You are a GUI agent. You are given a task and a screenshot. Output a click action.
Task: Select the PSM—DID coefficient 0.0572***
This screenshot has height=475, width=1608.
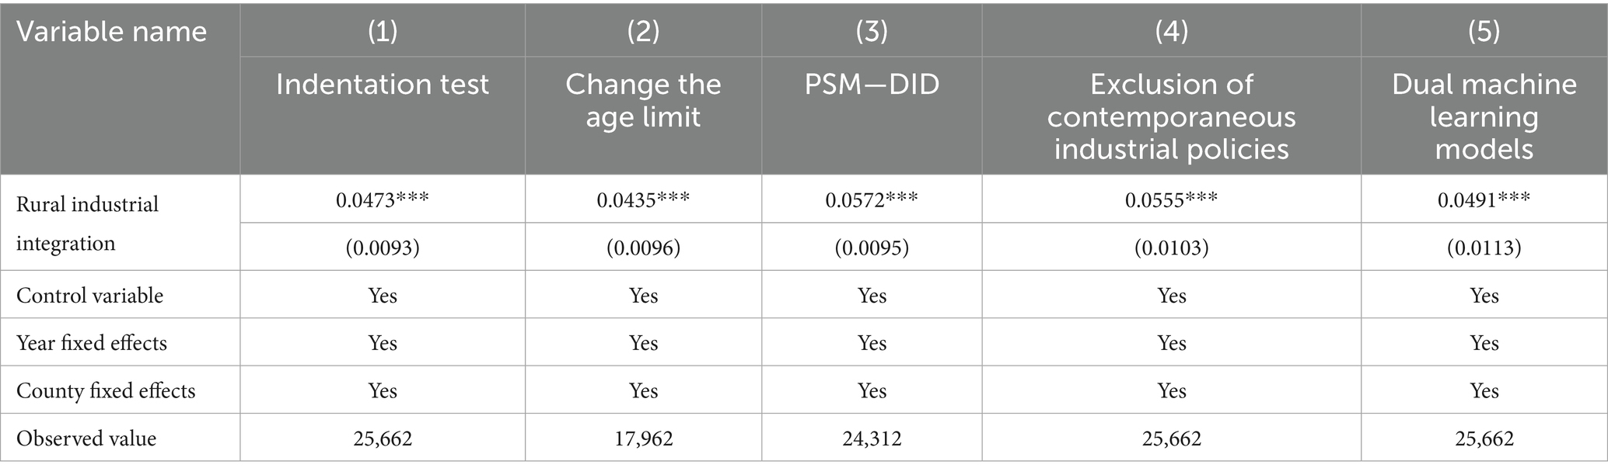click(872, 199)
